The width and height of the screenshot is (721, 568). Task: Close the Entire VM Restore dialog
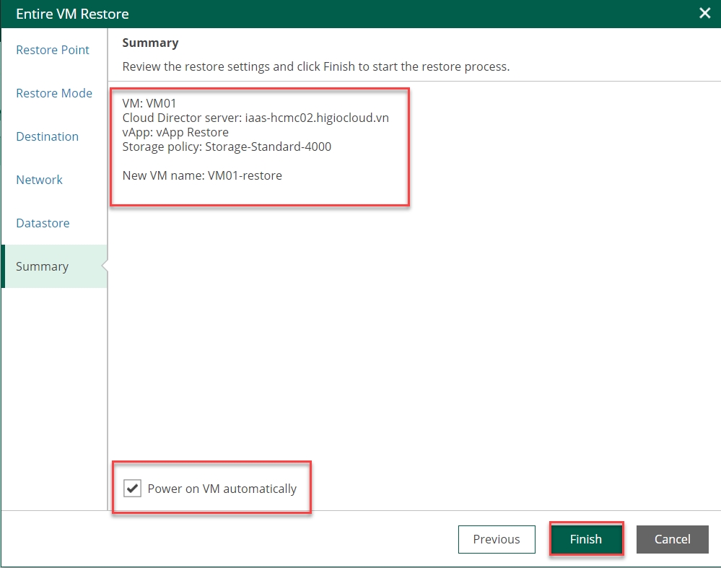pyautogui.click(x=704, y=13)
